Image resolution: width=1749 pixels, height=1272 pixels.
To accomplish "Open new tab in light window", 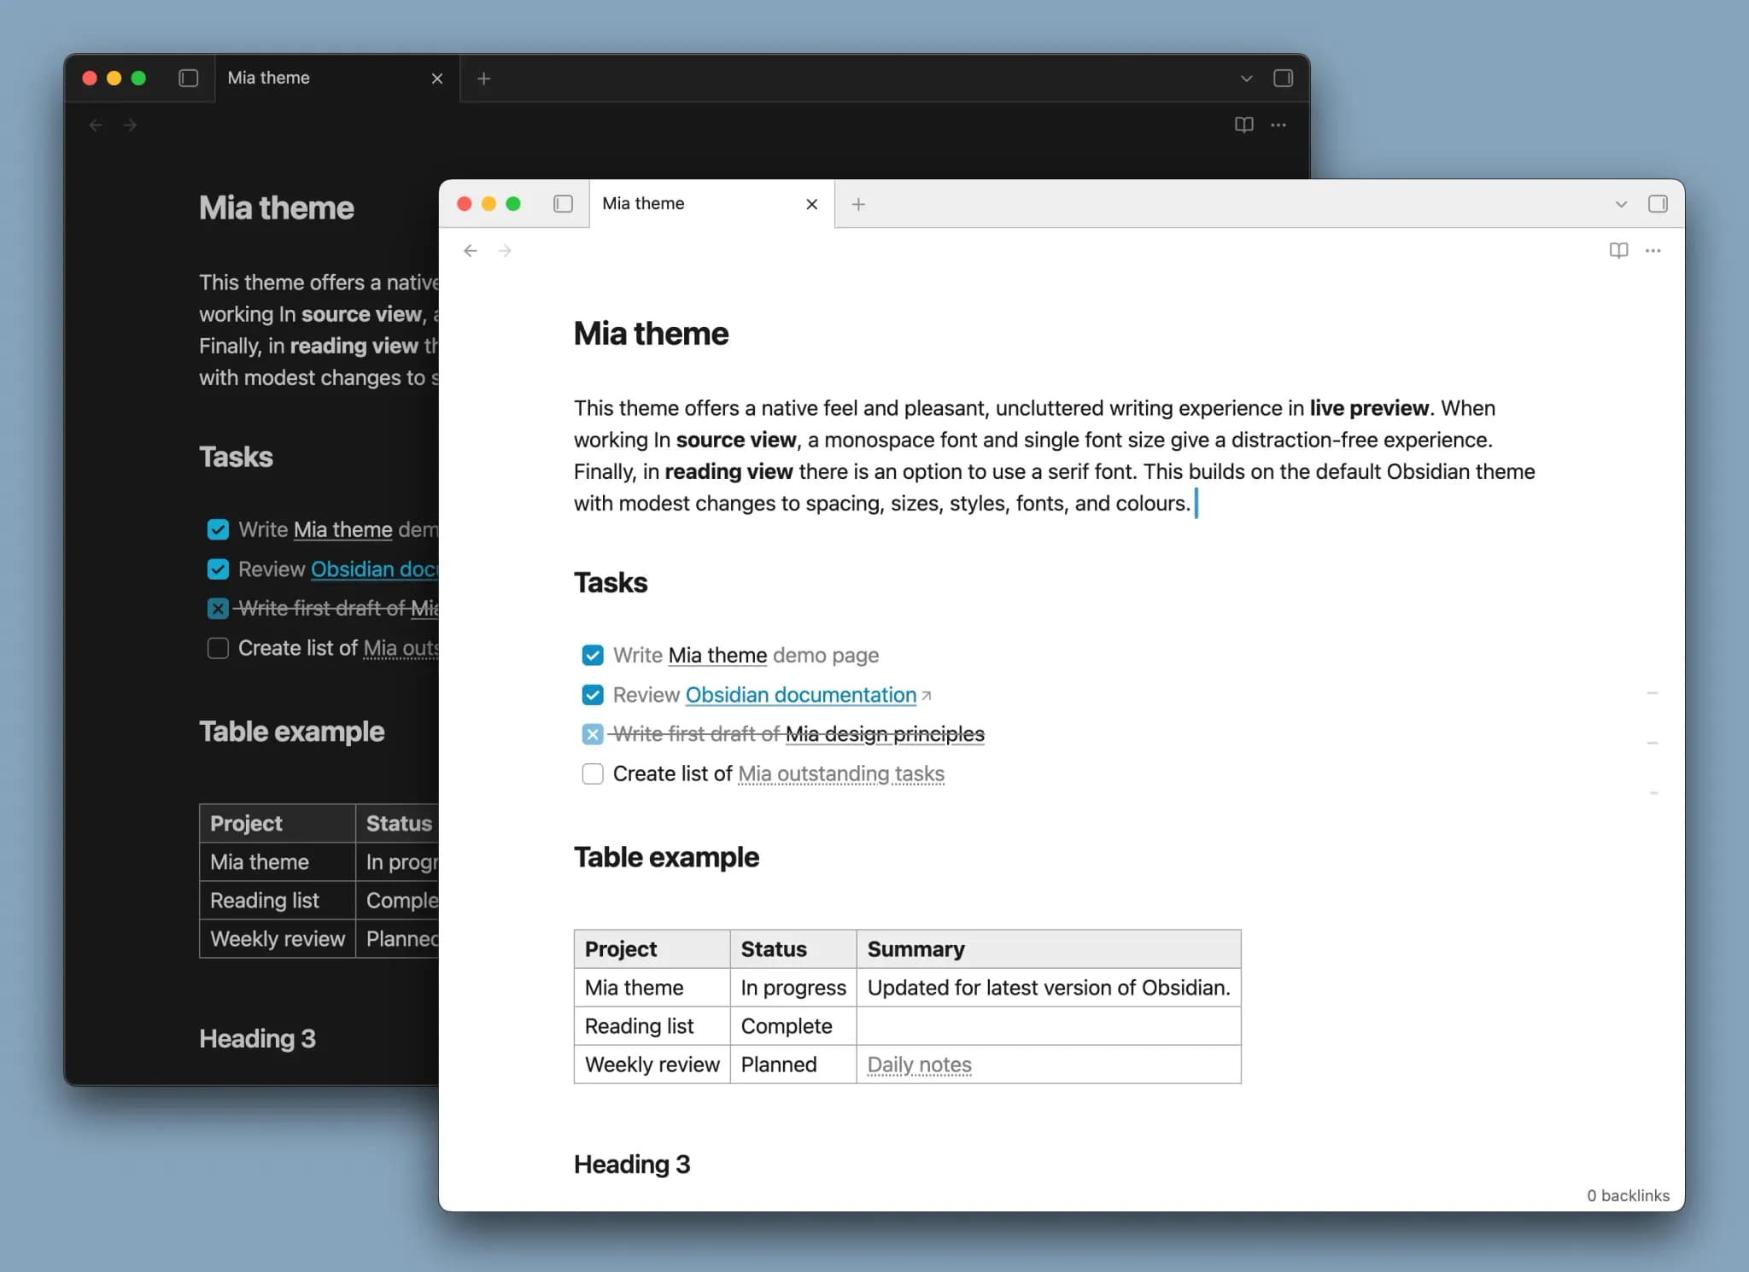I will tap(858, 204).
